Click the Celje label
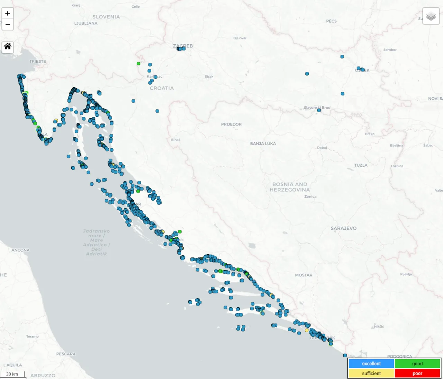443x379 pixels. click(x=136, y=7)
